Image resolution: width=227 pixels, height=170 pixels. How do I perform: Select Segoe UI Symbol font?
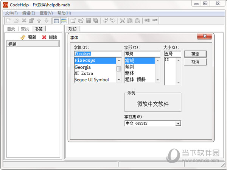[95, 80]
